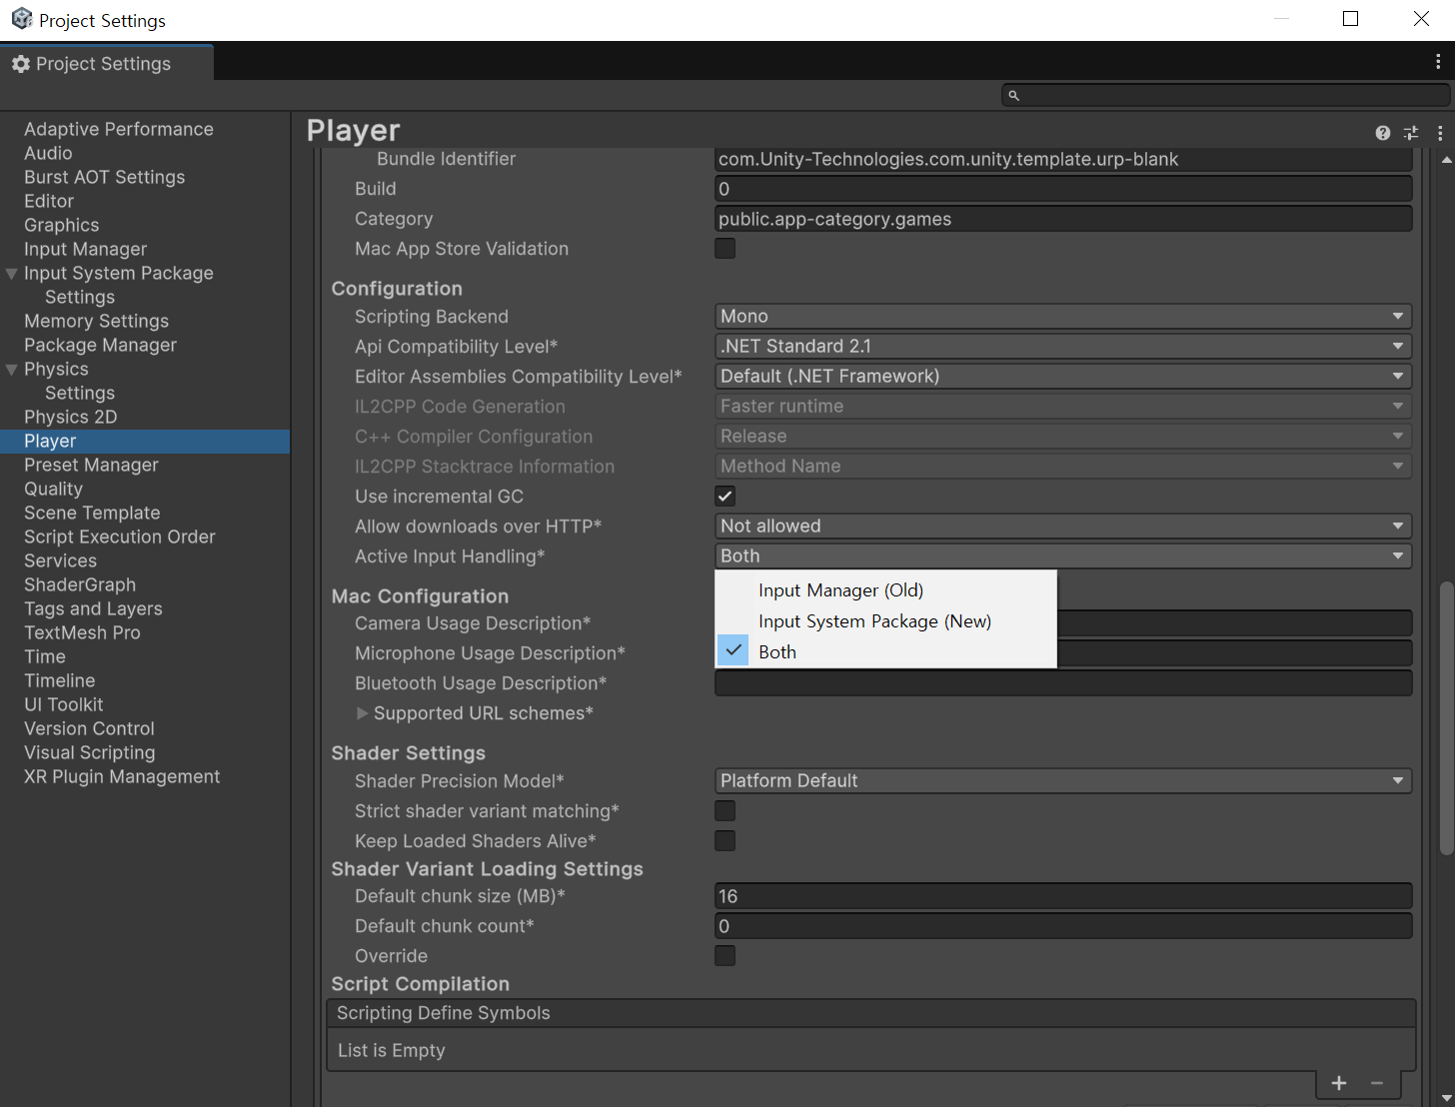Image resolution: width=1455 pixels, height=1107 pixels.
Task: Click the settings search field
Action: (1225, 95)
